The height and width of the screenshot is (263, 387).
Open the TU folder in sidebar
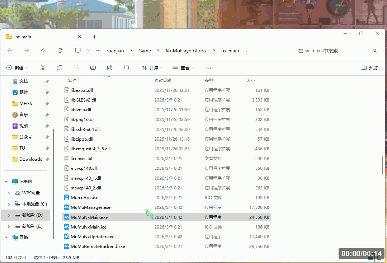(19, 148)
